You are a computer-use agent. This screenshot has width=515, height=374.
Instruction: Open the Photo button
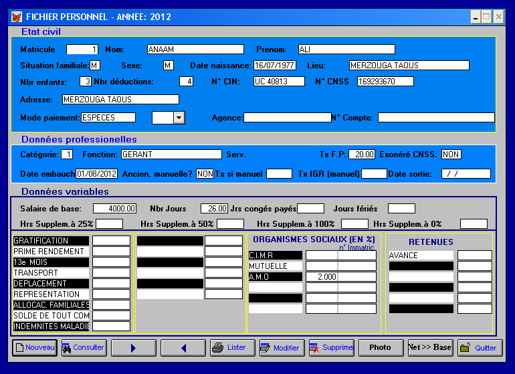click(x=381, y=348)
